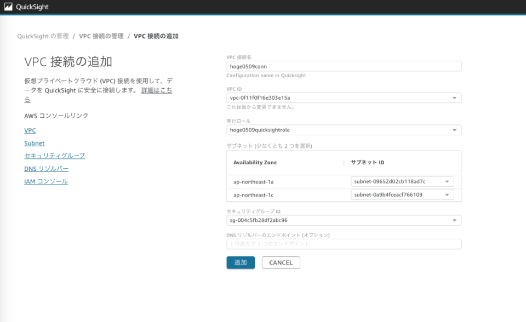526x322 pixels.
Task: Click the 追加 button to add connection
Action: click(240, 262)
